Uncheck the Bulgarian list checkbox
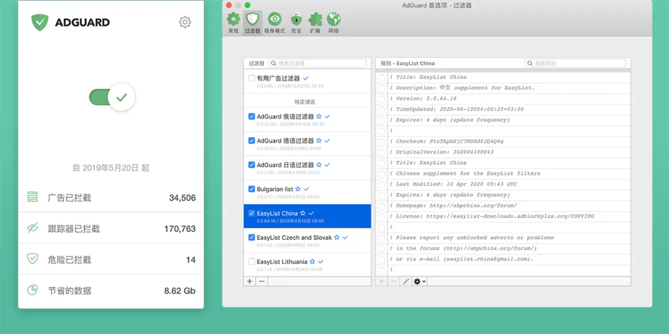 [x=251, y=189]
